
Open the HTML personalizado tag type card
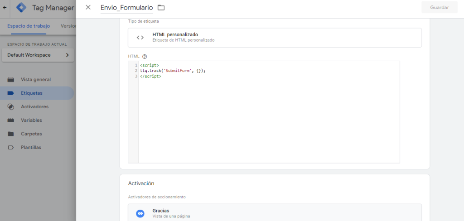[275, 38]
